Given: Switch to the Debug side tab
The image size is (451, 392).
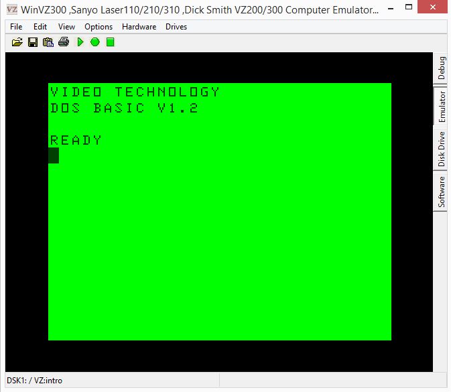Looking at the screenshot, I should tap(441, 68).
